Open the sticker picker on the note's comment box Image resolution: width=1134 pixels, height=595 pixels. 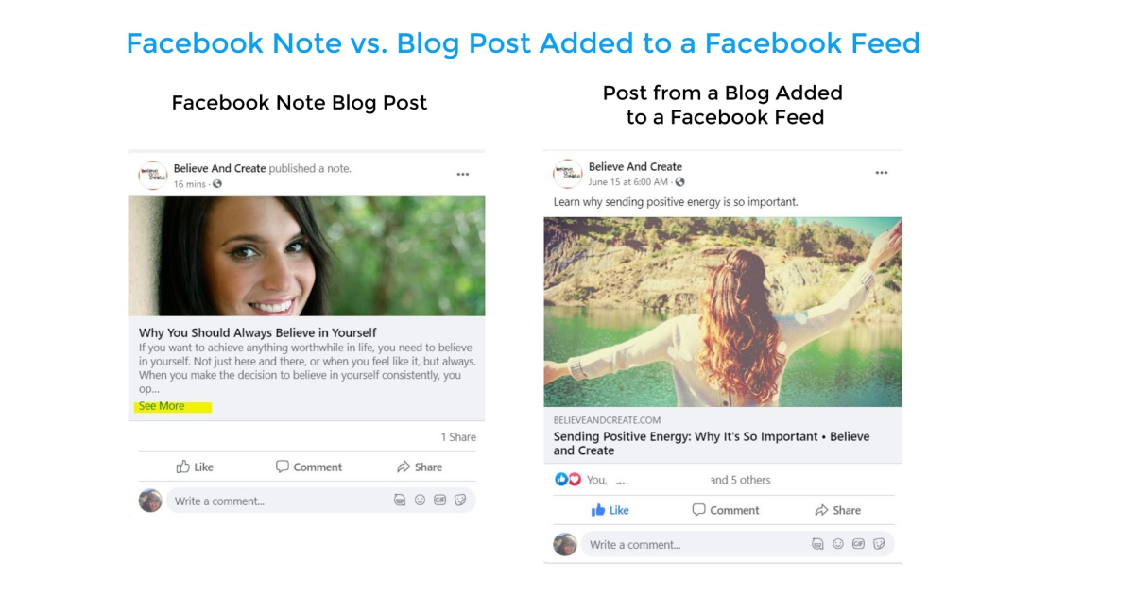pyautogui.click(x=460, y=501)
